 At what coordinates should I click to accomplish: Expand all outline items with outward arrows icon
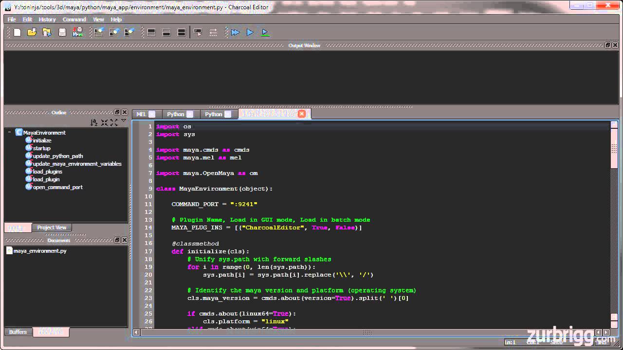point(114,122)
